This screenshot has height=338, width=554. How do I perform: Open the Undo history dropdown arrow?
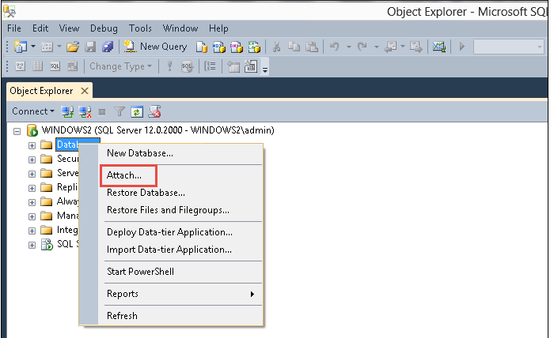348,47
